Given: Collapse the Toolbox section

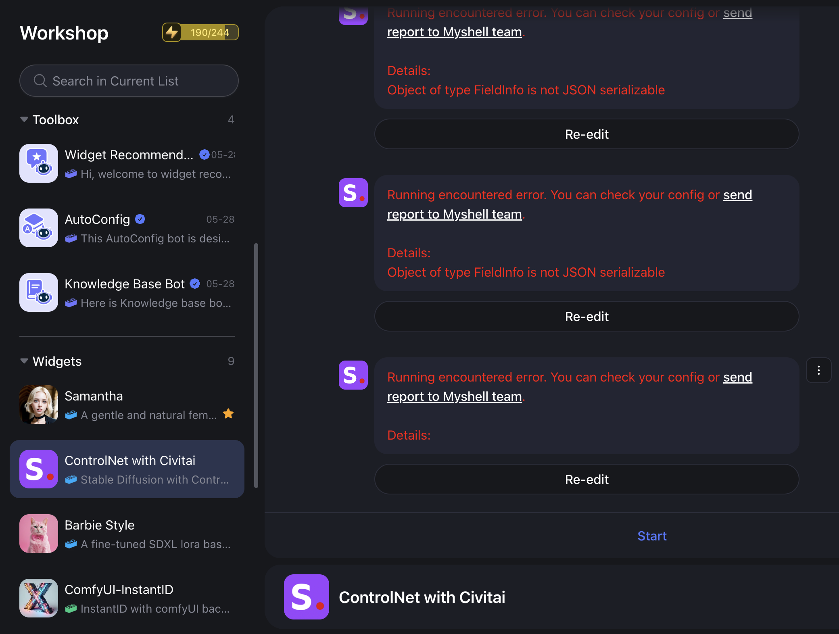Looking at the screenshot, I should [24, 119].
